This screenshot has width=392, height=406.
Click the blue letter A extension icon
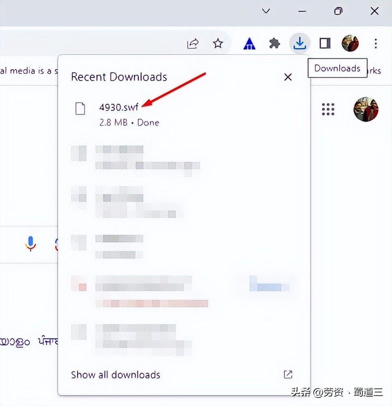pyautogui.click(x=249, y=44)
